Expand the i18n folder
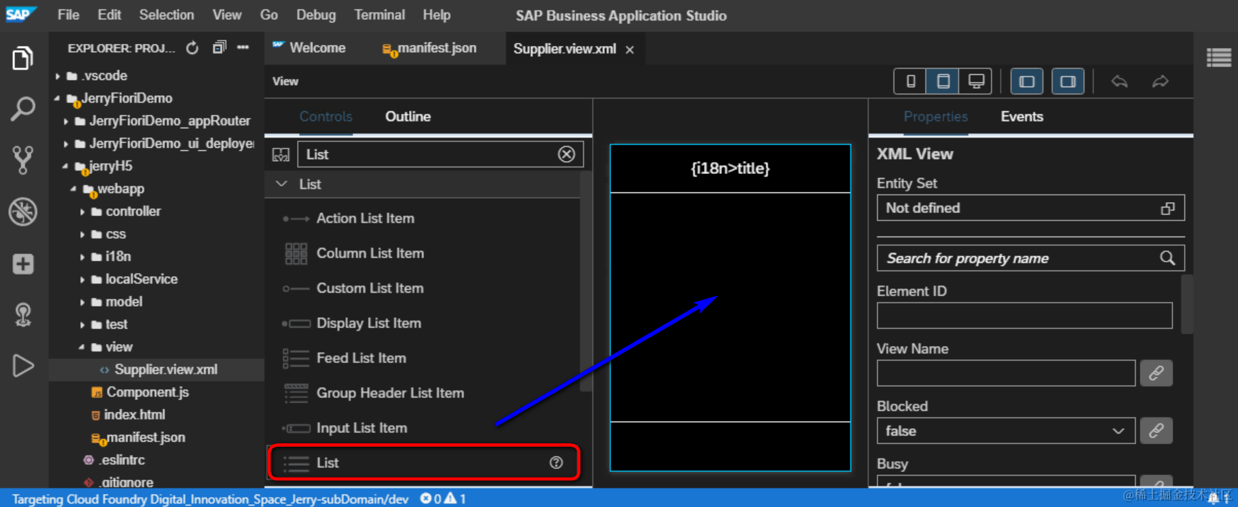This screenshot has height=507, width=1238. pyautogui.click(x=82, y=257)
